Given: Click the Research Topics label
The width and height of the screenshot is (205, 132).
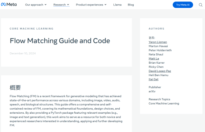Looking at the screenshot, I should 159,99.
